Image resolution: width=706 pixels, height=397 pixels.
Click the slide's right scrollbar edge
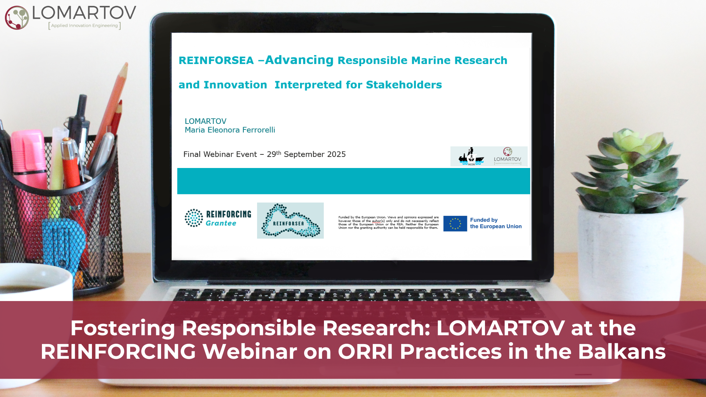(x=530, y=147)
